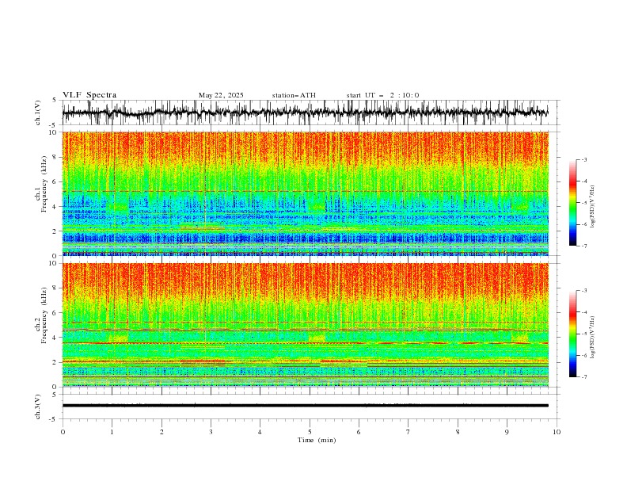Click the '-7' label on ch.2 colorbar

tap(583, 376)
